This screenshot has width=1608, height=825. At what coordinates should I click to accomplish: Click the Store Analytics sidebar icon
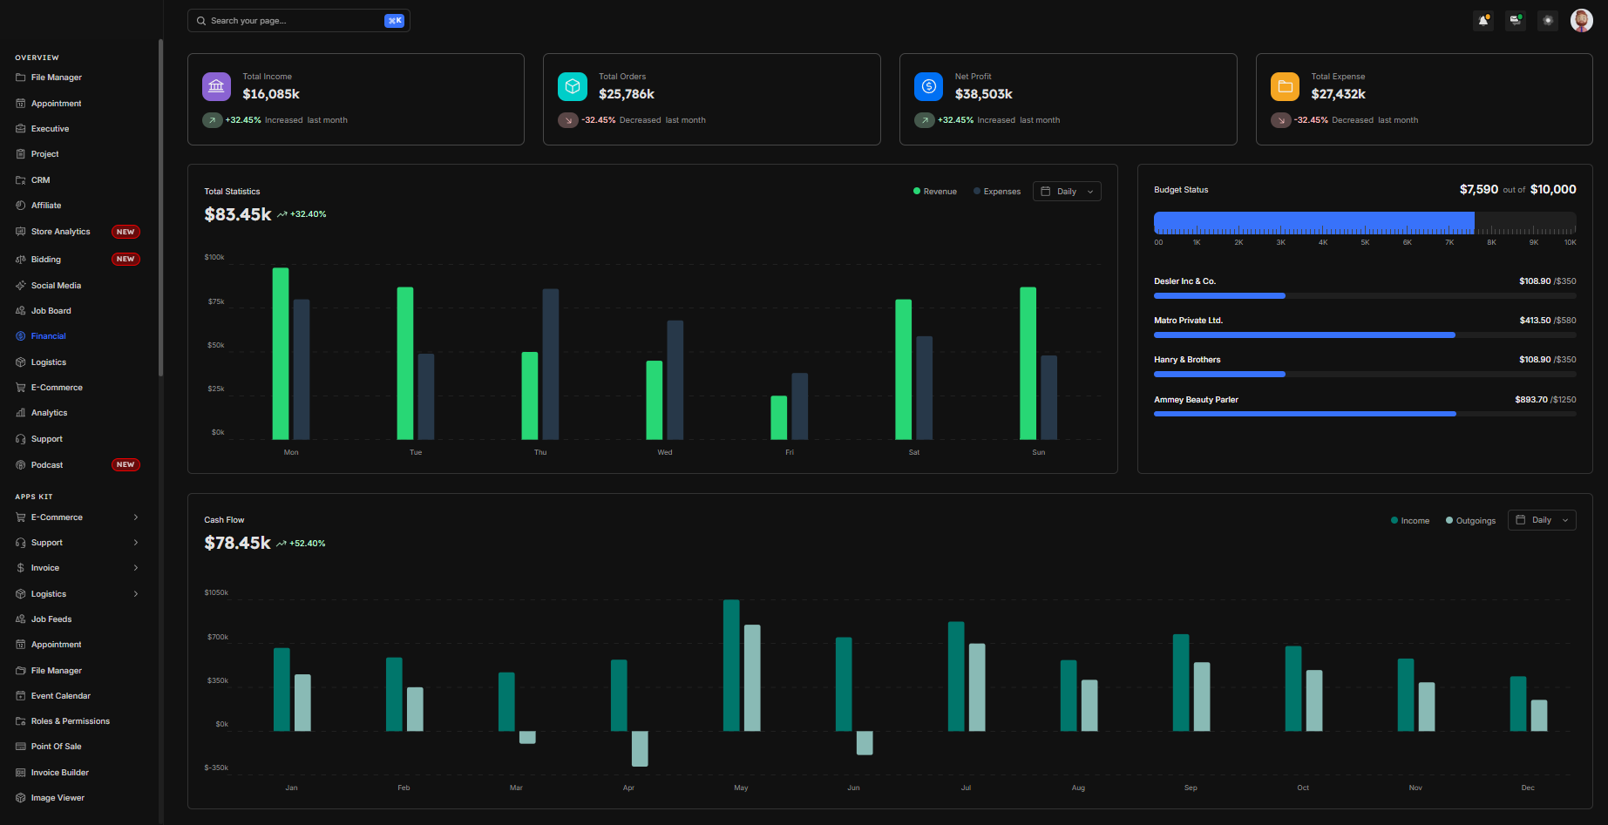pos(19,231)
